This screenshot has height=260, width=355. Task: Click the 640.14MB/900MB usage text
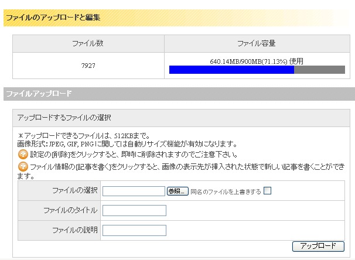tap(257, 61)
